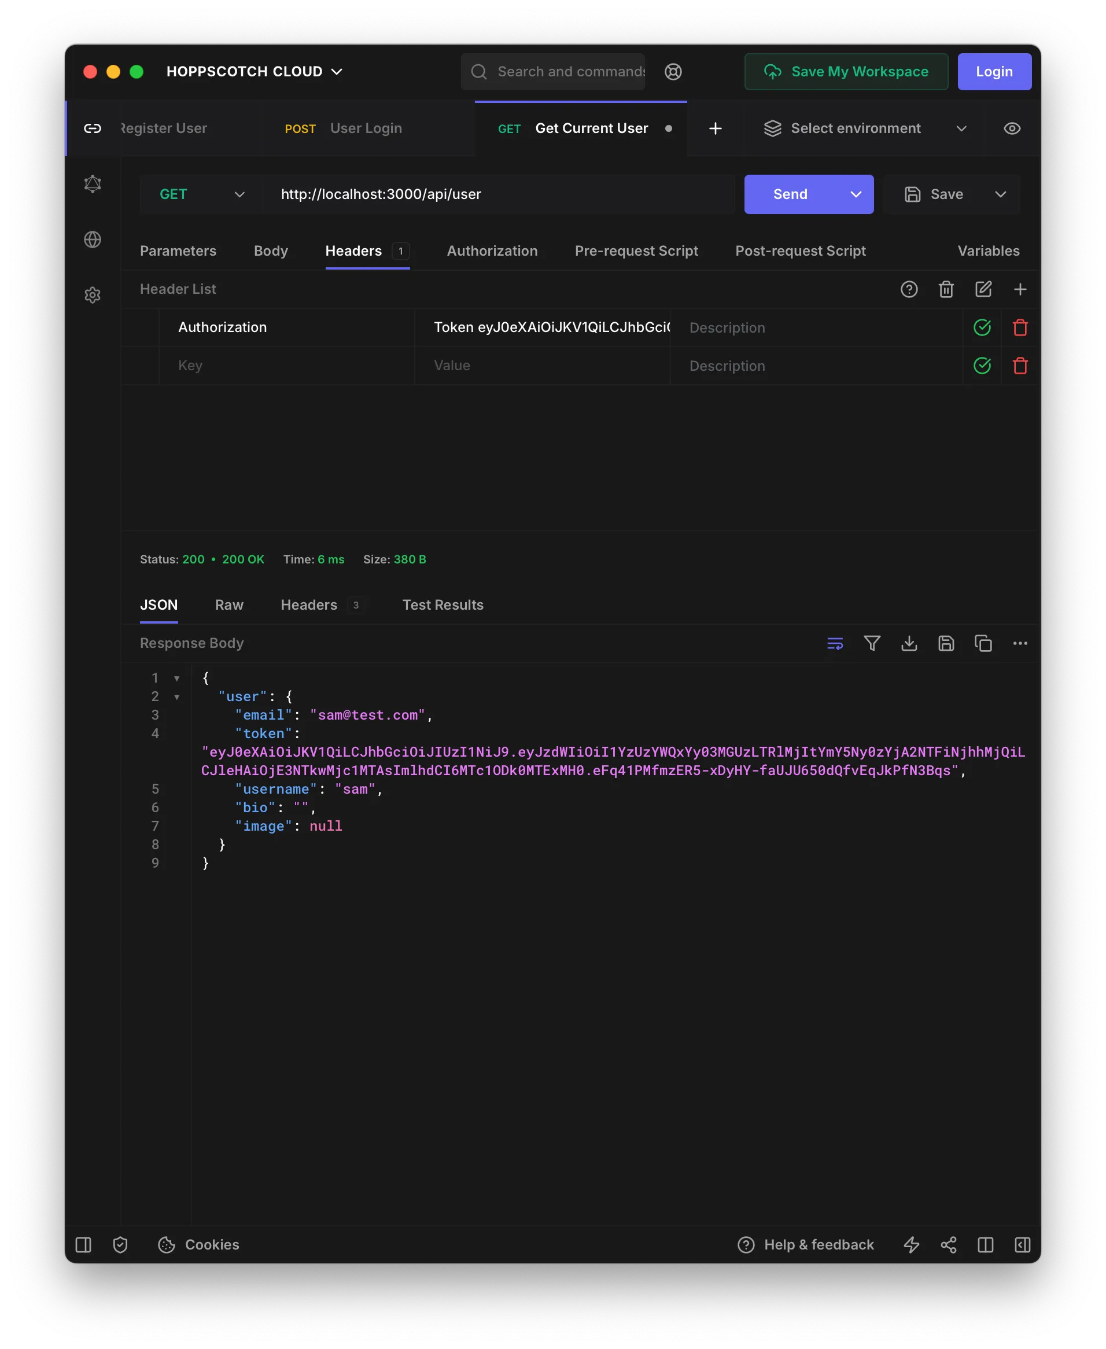Screen dimensions: 1106x1349
Task: Filter the response body
Action: click(x=872, y=644)
